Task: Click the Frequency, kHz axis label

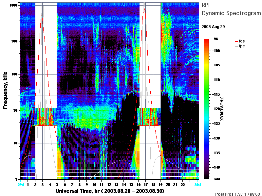Action: [x=5, y=90]
